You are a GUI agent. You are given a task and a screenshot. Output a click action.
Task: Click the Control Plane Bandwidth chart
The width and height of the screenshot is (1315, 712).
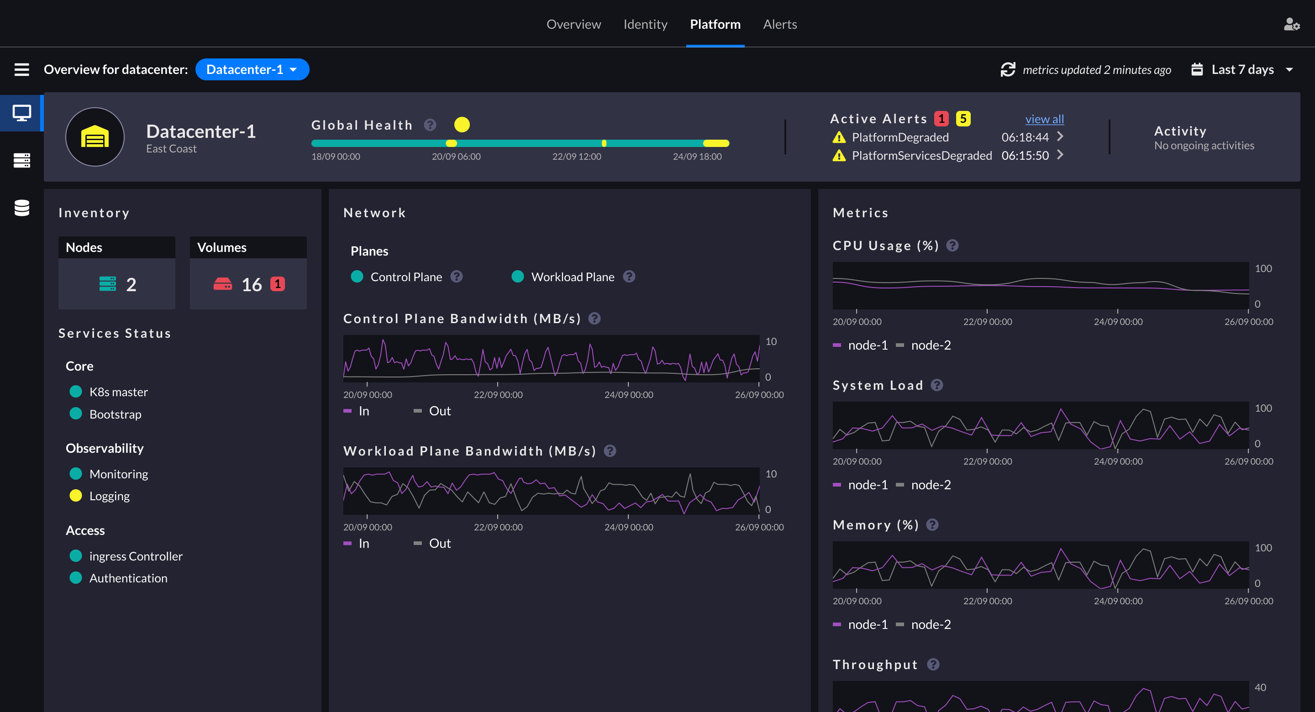(551, 358)
